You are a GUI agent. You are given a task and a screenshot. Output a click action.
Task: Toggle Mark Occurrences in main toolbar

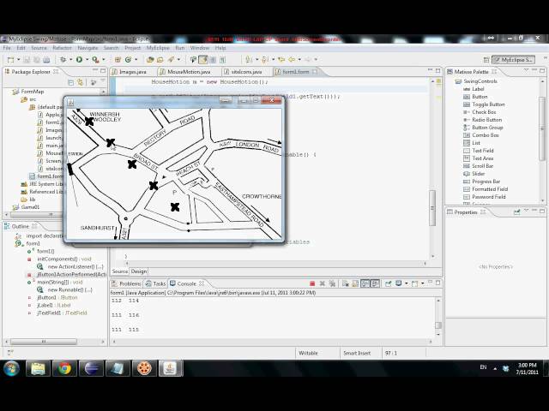coord(203,60)
